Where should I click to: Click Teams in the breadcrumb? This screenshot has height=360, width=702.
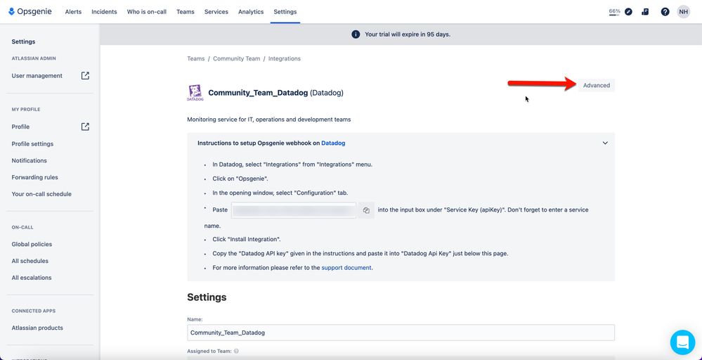tap(195, 58)
